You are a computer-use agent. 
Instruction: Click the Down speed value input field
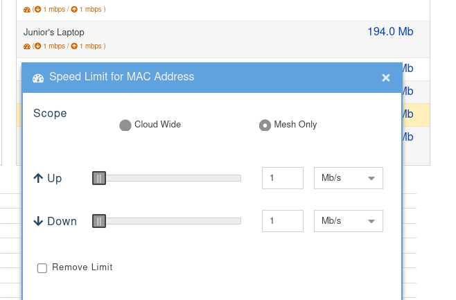click(x=283, y=222)
